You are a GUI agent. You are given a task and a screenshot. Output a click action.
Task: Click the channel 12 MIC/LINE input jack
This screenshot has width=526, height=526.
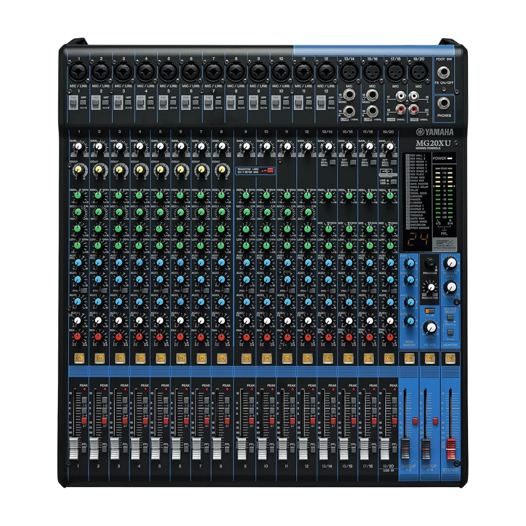[x=325, y=70]
